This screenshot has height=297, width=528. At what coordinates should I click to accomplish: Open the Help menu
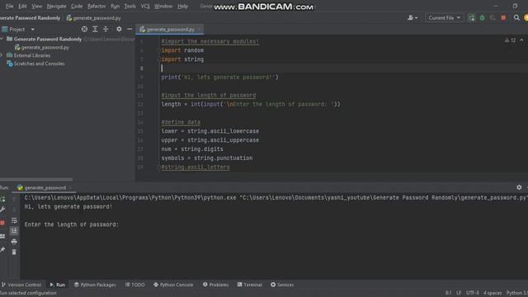(182, 6)
